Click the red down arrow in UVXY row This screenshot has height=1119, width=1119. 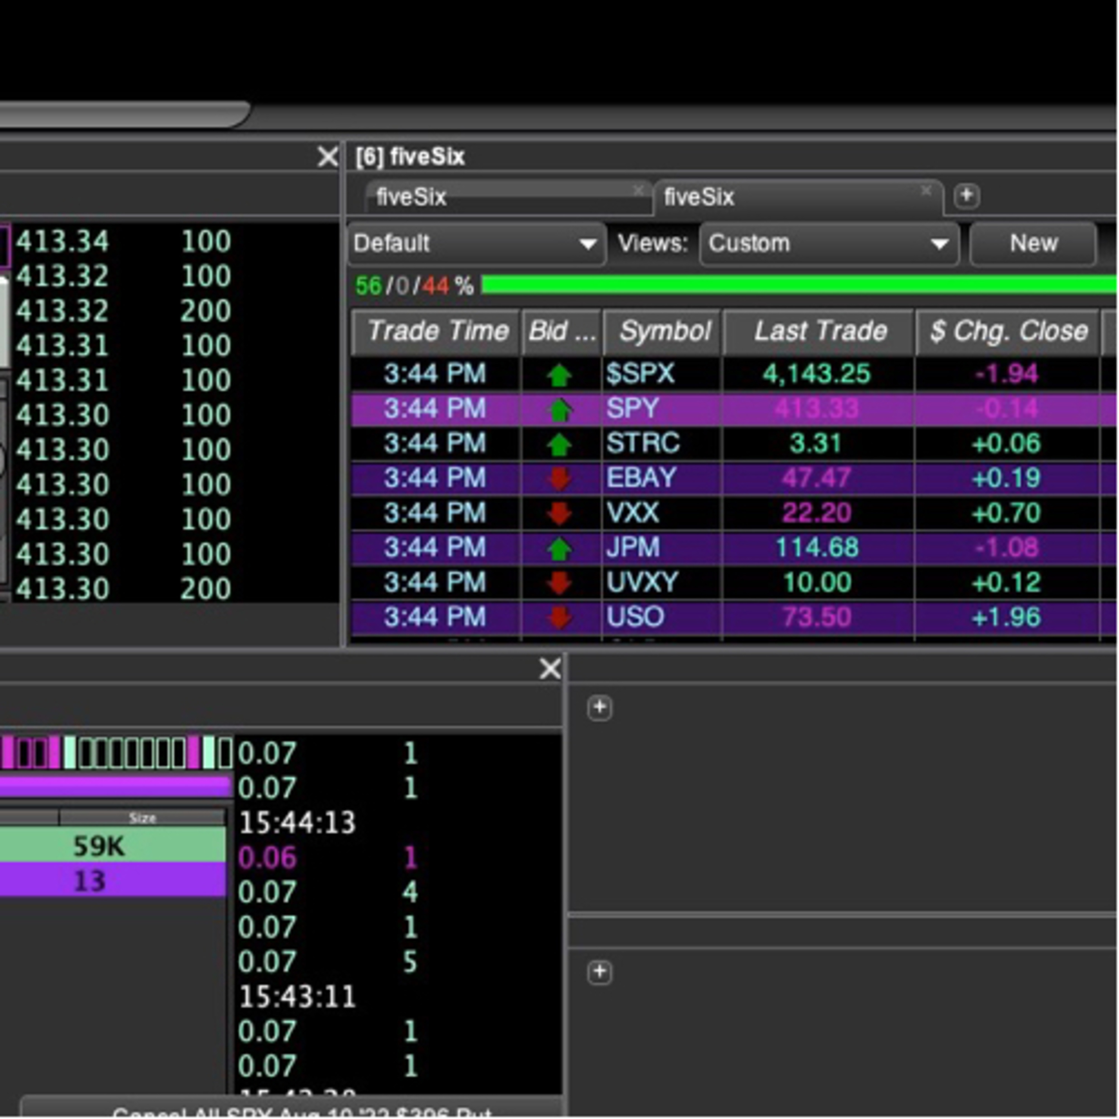tap(559, 583)
